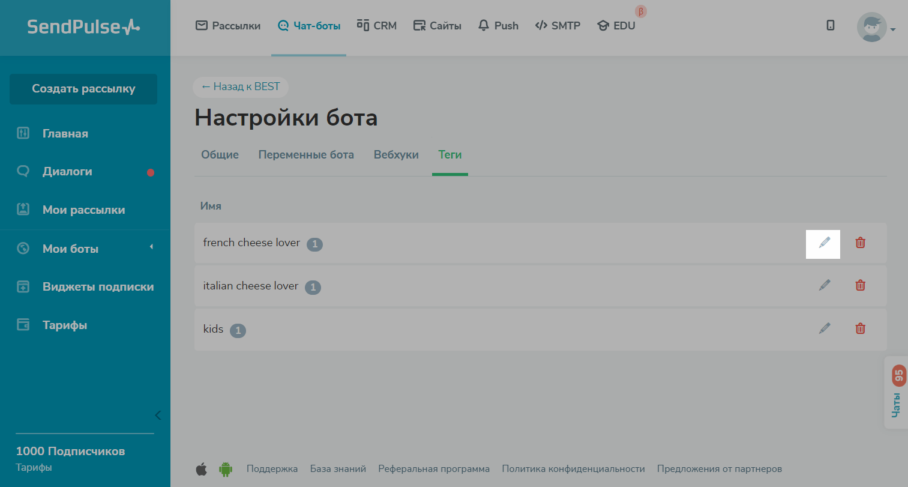Switch to the Переменные бота tab

tap(306, 155)
